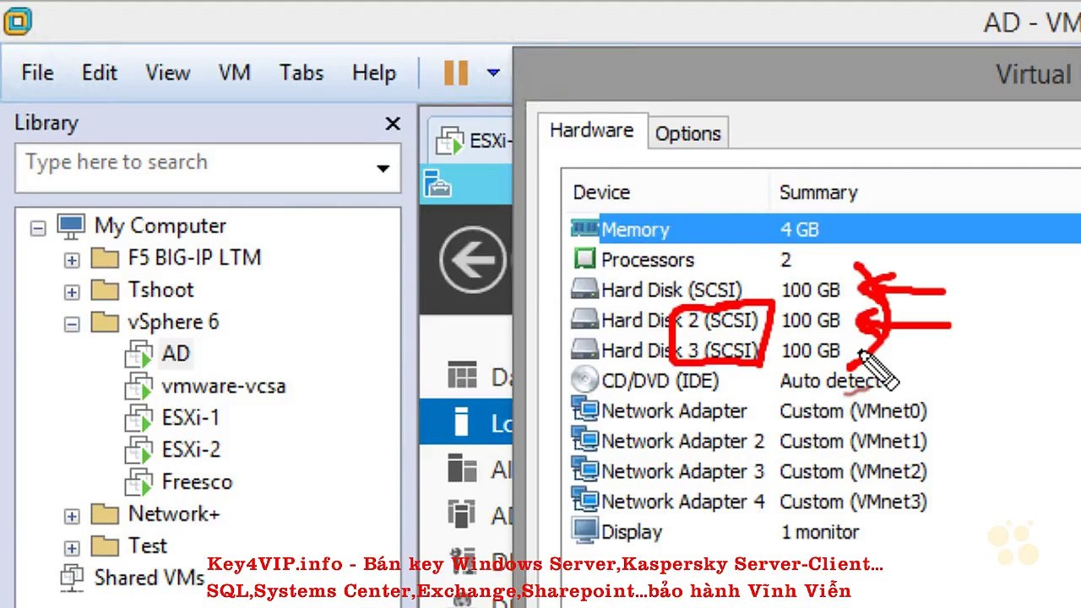Close the Library panel

393,123
